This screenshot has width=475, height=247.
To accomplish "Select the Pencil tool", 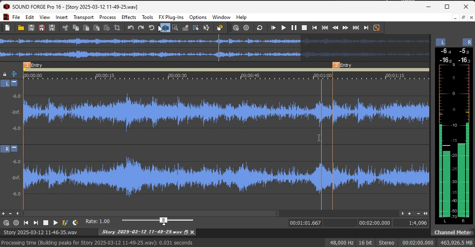I will [186, 28].
